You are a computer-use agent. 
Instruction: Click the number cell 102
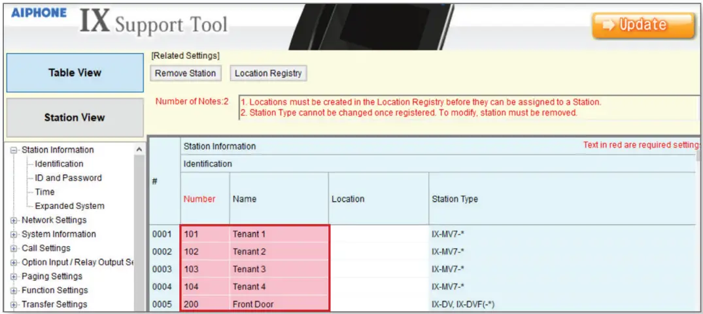coord(205,251)
